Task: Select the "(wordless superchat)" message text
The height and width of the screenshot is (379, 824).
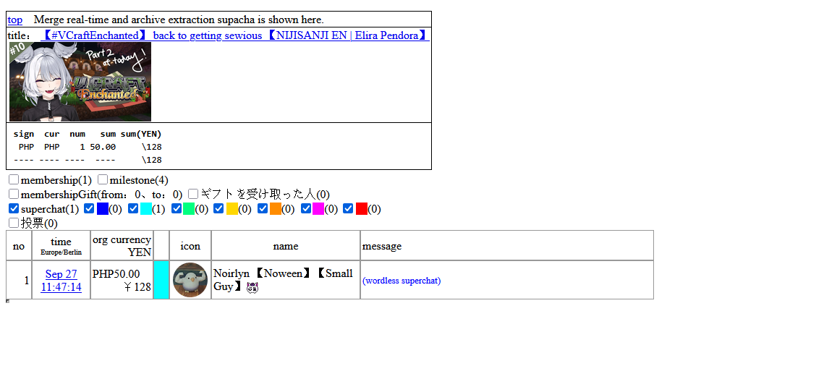Action: coord(402,281)
